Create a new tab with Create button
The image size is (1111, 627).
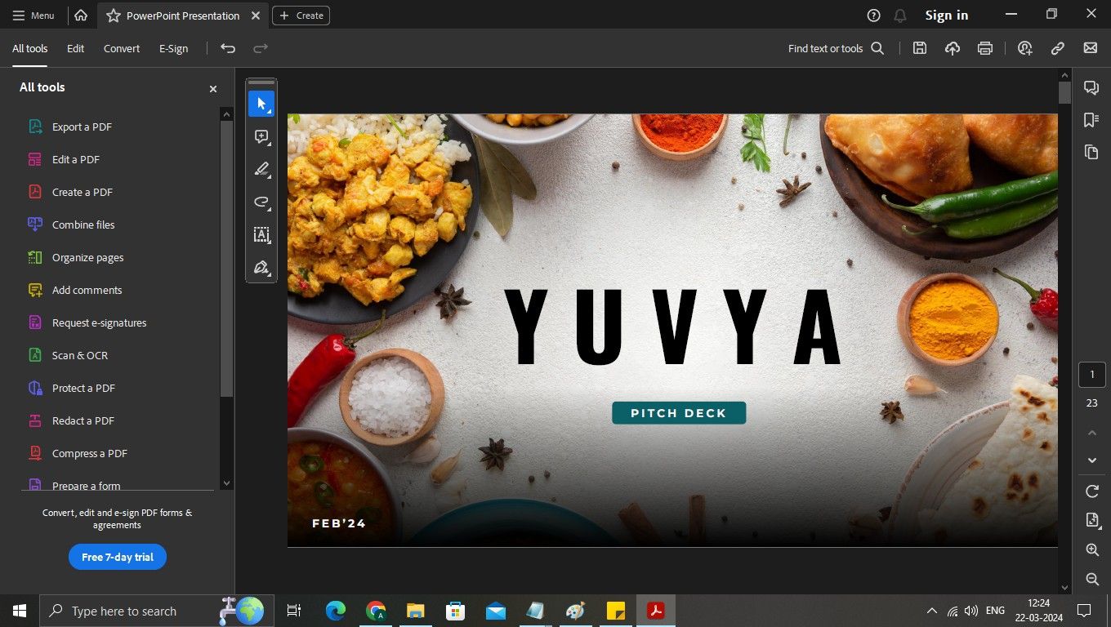(x=301, y=16)
